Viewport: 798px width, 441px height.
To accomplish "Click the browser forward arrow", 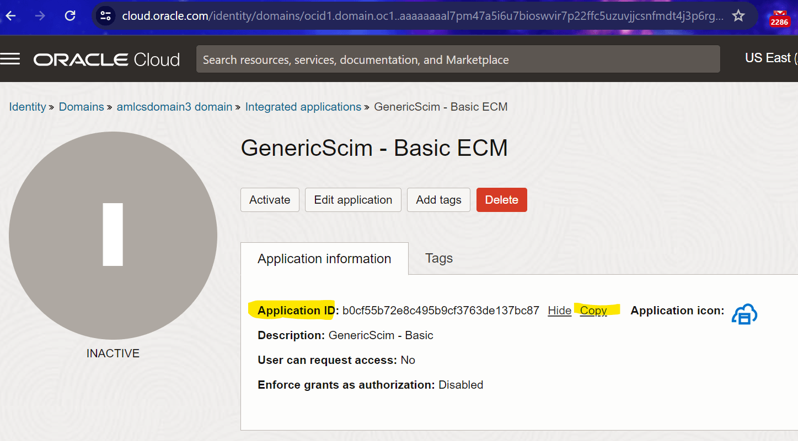I will (x=40, y=16).
